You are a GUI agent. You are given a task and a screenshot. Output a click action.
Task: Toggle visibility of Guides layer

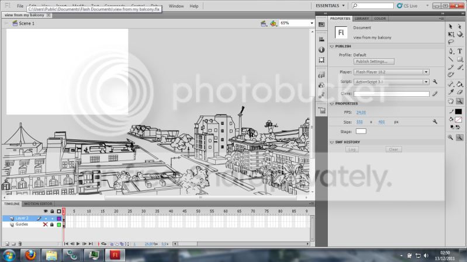tap(45, 225)
